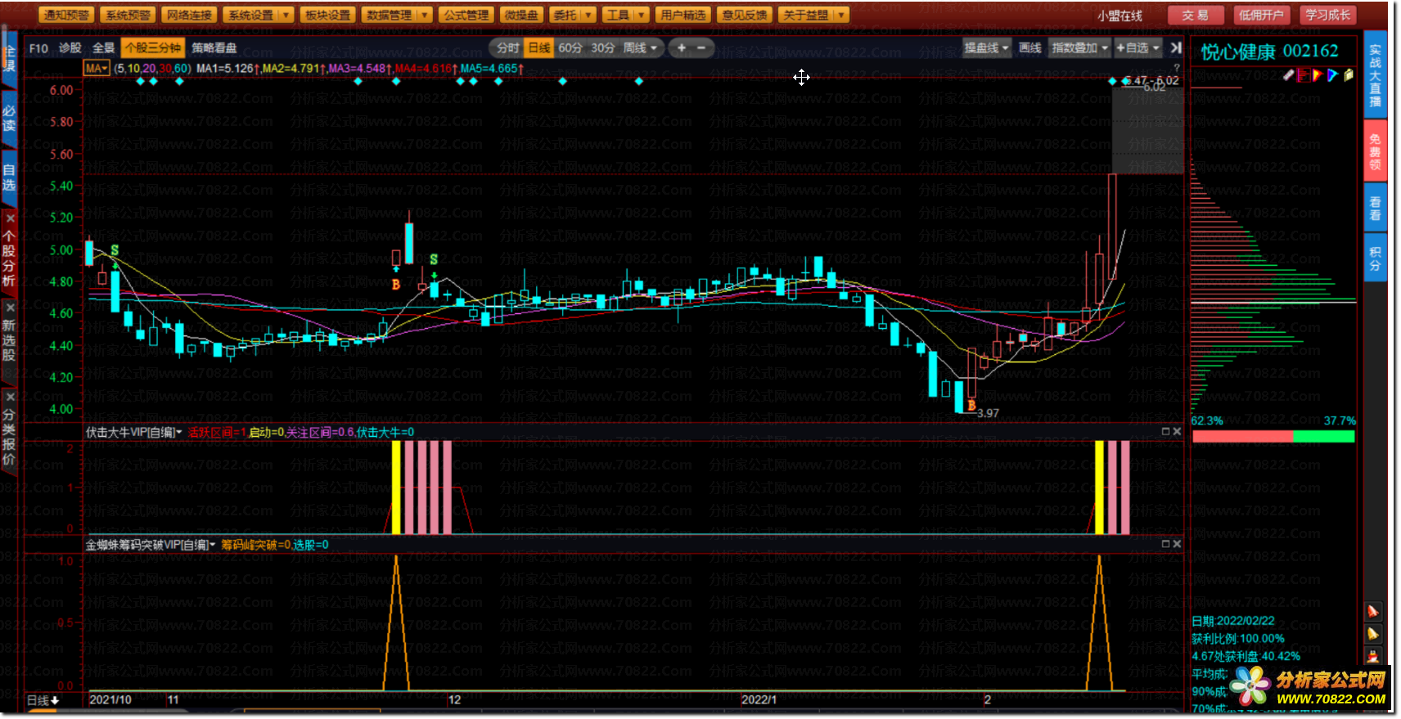1401x719 pixels.
Task: Close the 个股分析 left sidebar tab
Action: click(x=10, y=218)
